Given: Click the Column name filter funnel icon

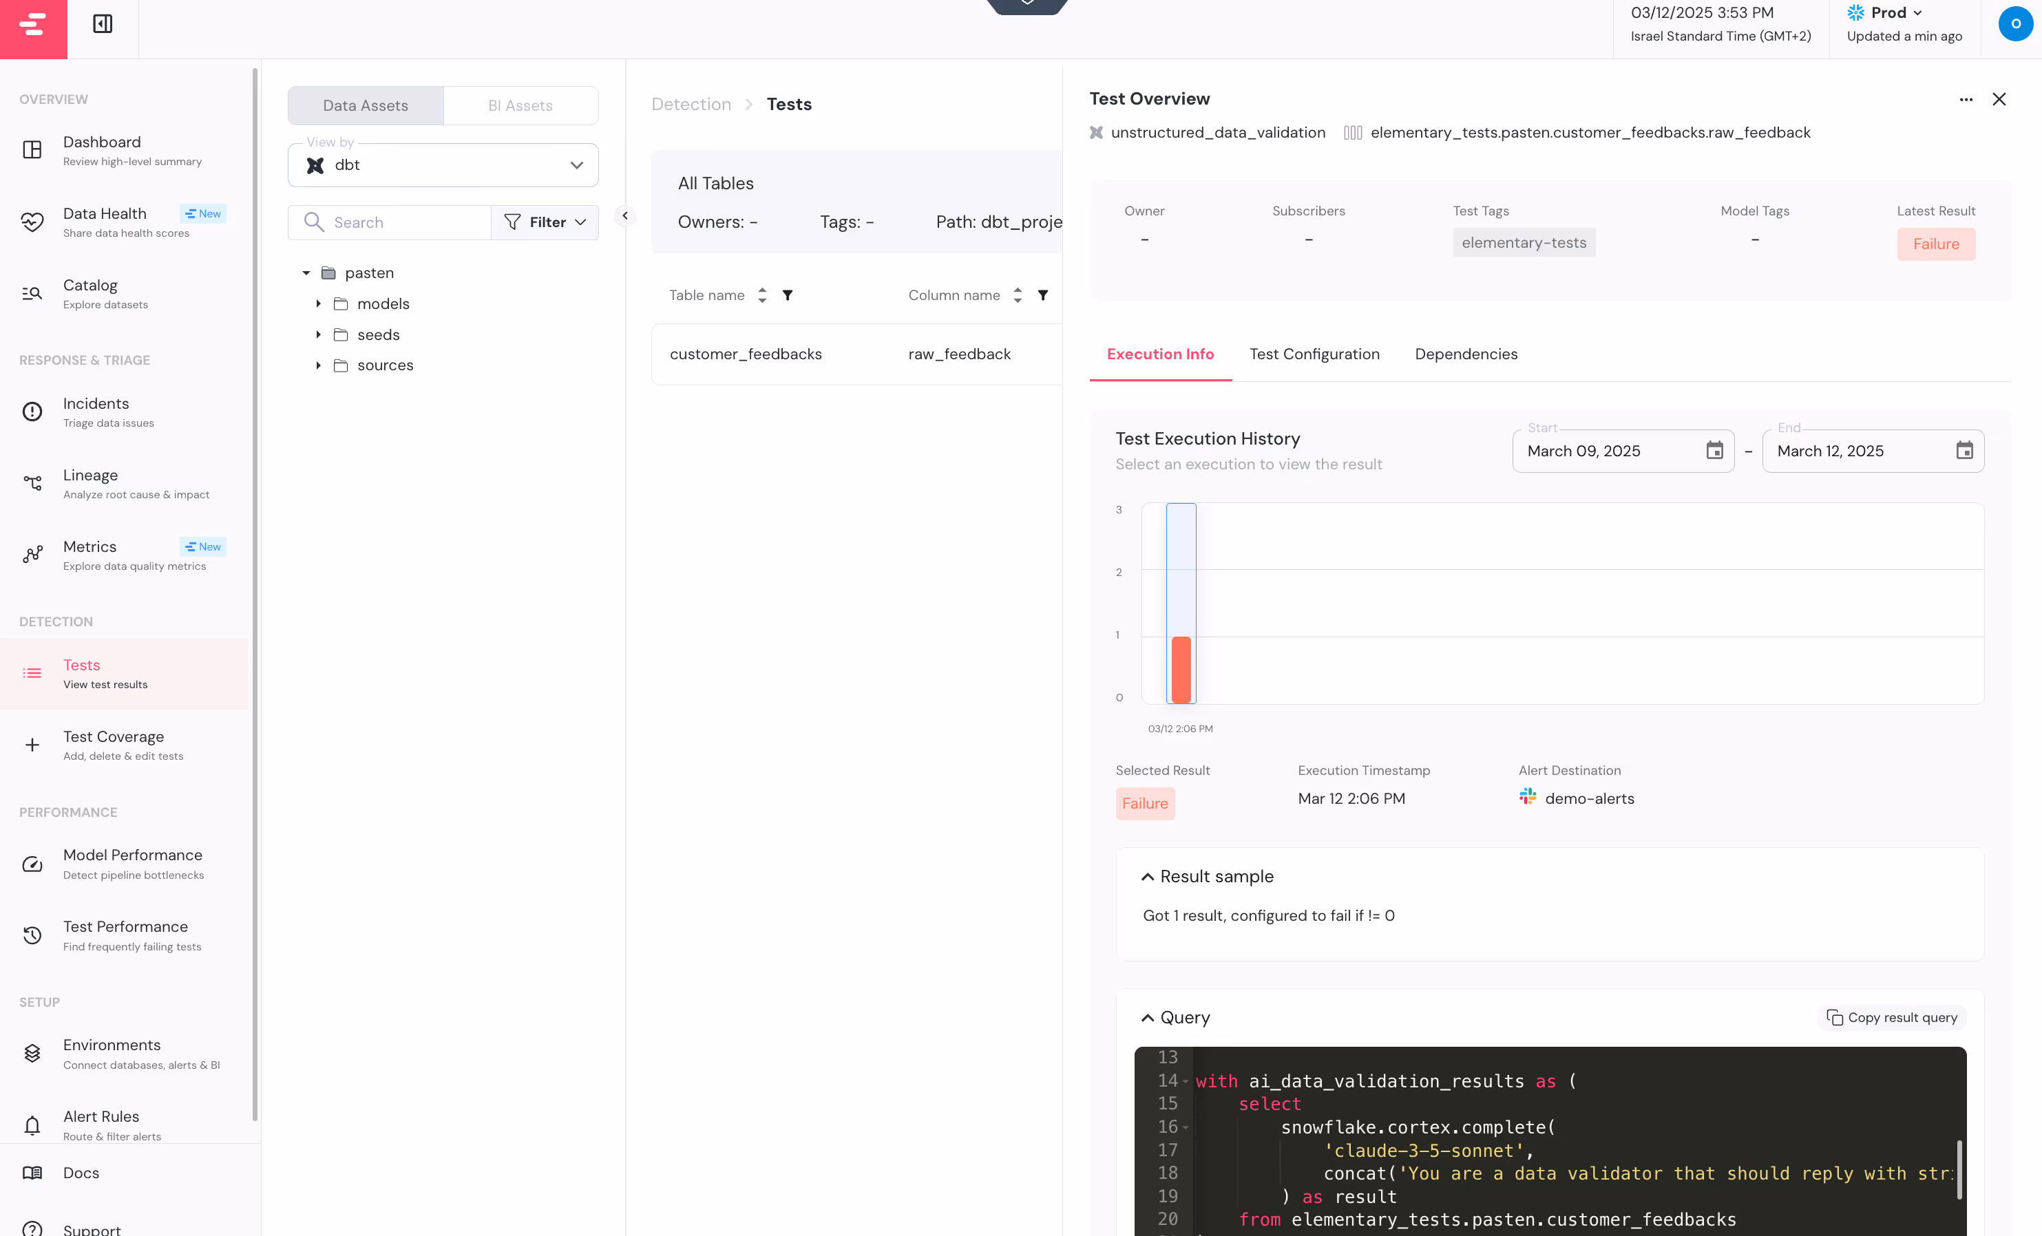Looking at the screenshot, I should (x=1042, y=296).
